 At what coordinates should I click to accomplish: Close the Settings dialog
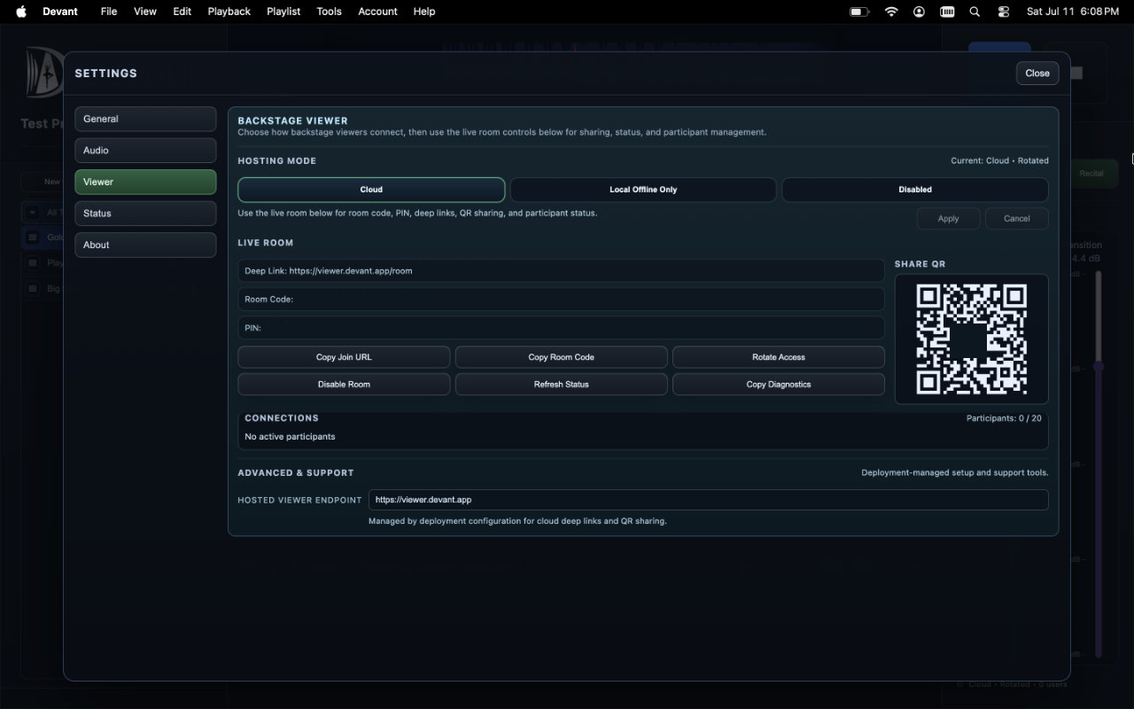coord(1037,74)
